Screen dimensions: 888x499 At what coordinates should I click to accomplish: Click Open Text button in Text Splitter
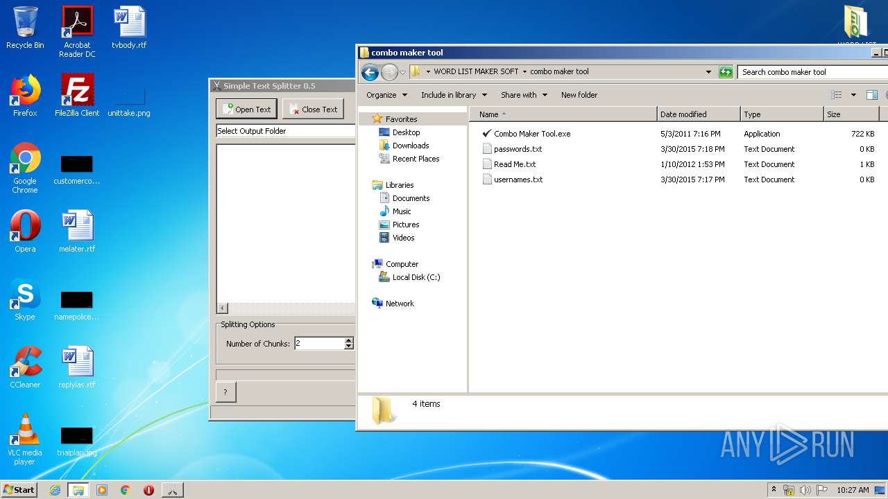tap(246, 109)
